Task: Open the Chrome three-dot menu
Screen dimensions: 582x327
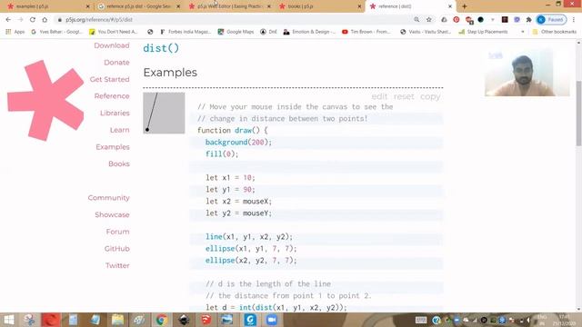Action: [x=574, y=20]
